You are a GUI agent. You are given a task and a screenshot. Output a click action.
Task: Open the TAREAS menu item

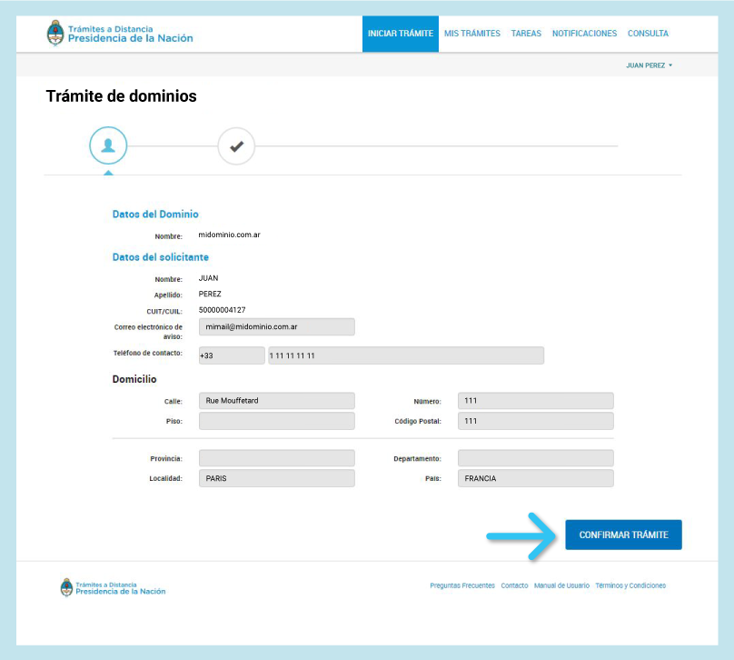[526, 34]
